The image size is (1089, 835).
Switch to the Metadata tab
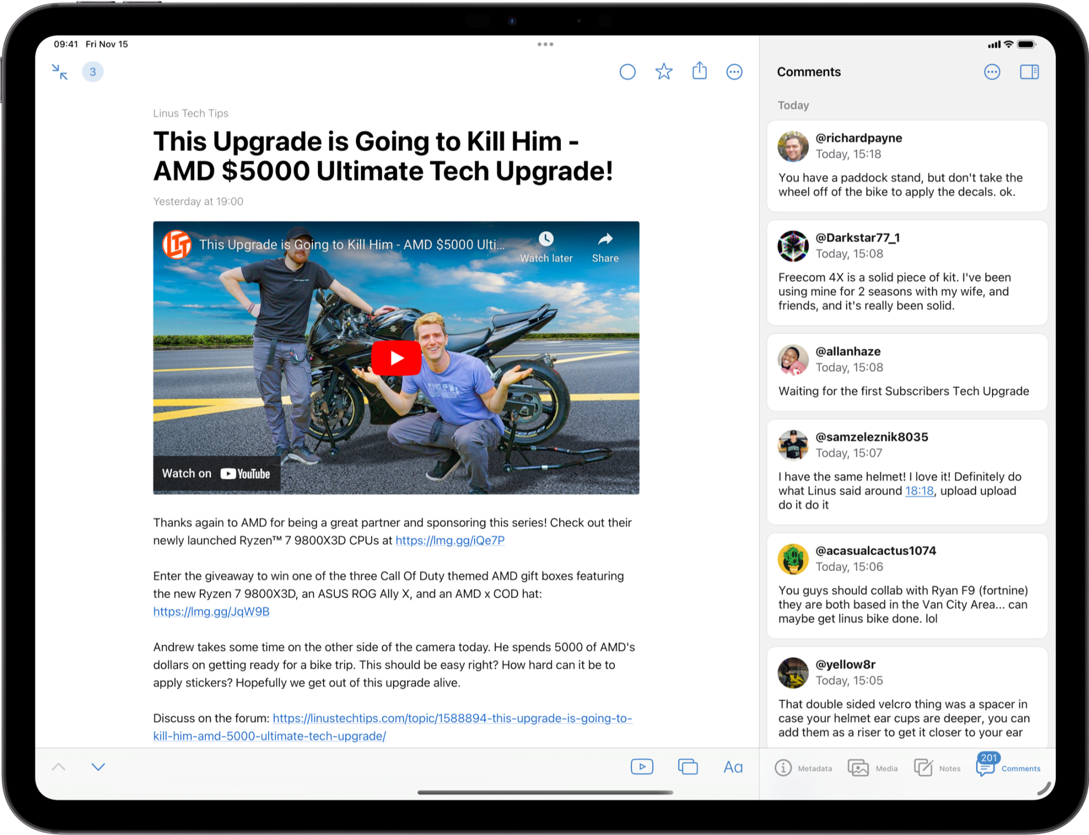click(804, 768)
